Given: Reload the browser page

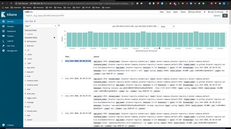Looking at the screenshot, I should tap(11, 3).
